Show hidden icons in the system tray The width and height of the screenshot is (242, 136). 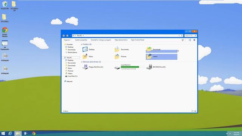point(227,133)
